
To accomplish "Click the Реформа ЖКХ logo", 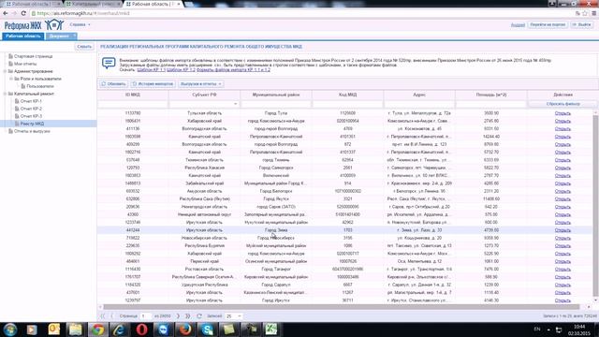I will (x=34, y=25).
